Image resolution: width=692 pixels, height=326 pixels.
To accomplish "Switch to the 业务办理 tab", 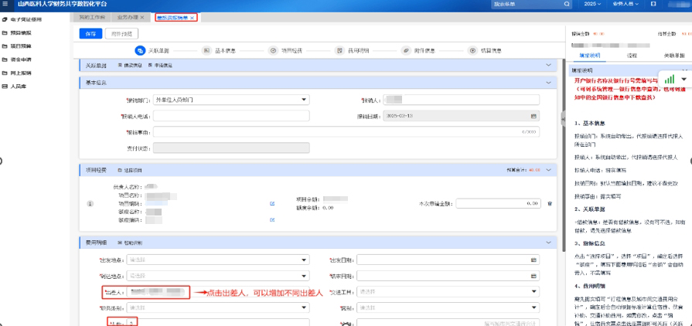I will [128, 17].
